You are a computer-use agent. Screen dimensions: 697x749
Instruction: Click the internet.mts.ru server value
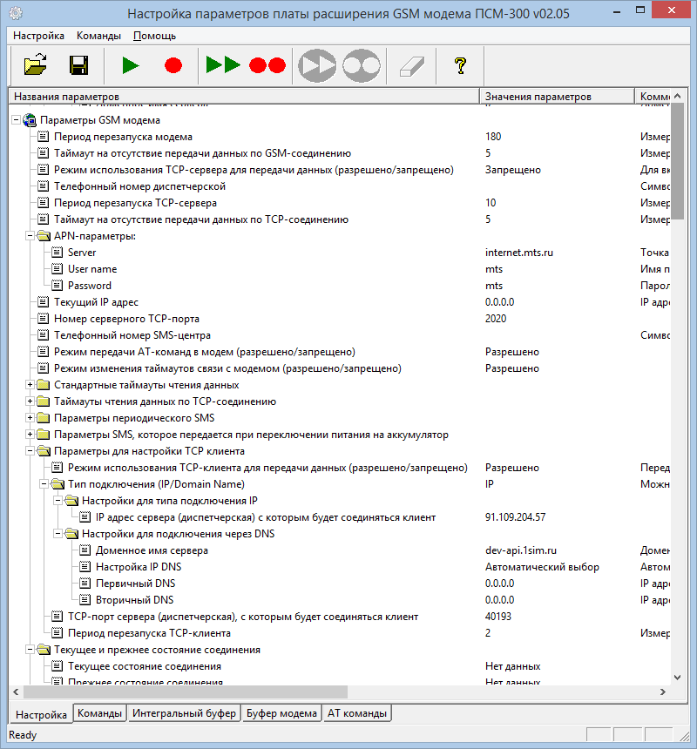click(519, 253)
